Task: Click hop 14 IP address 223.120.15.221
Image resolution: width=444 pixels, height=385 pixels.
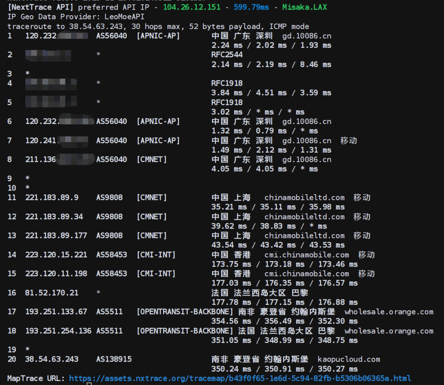Action: (56, 255)
